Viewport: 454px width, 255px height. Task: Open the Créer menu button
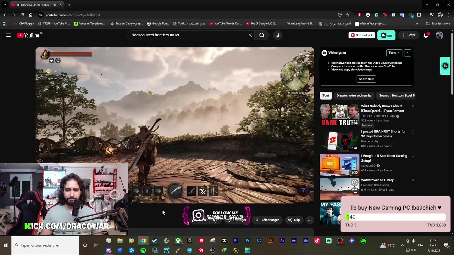408,35
